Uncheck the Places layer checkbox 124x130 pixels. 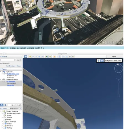[x=4, y=115]
